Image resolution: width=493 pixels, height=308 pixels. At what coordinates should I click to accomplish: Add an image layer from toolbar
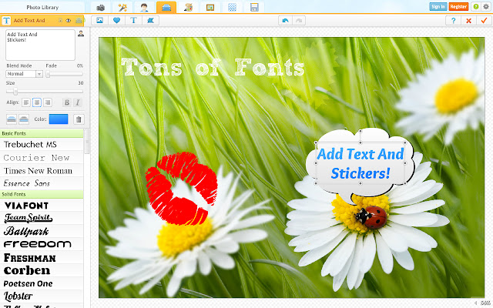[100, 21]
